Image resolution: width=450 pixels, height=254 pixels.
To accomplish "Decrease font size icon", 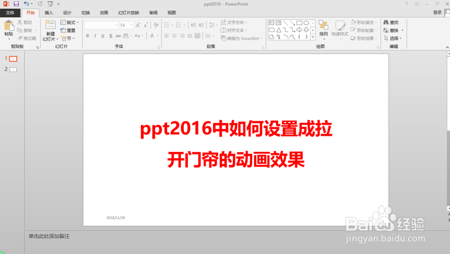I will click(146, 25).
